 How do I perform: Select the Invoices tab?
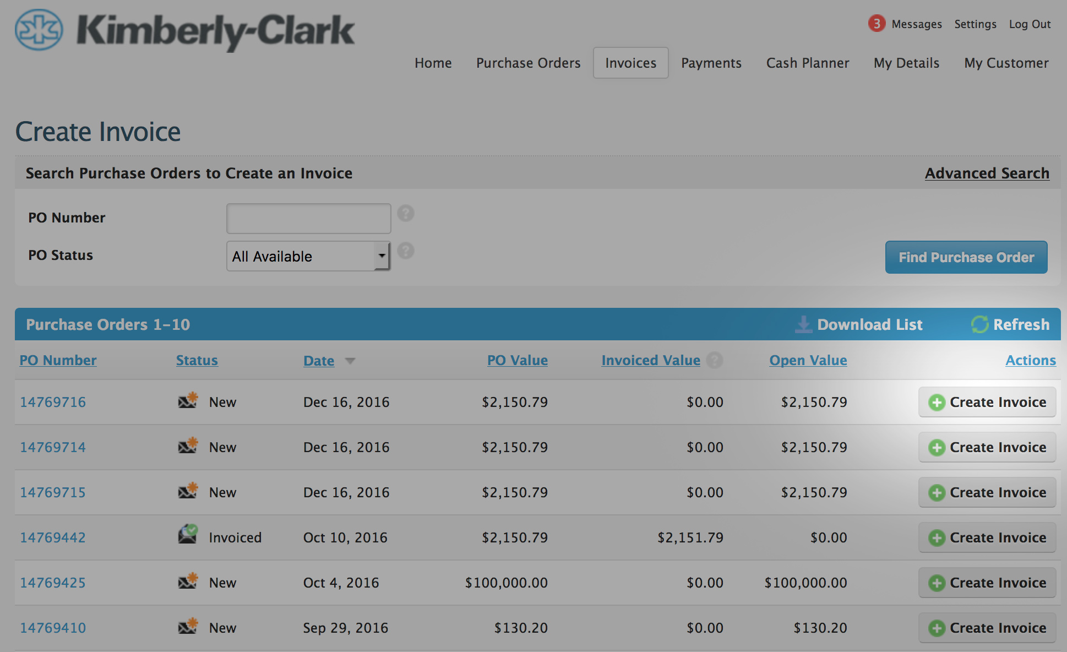tap(631, 63)
